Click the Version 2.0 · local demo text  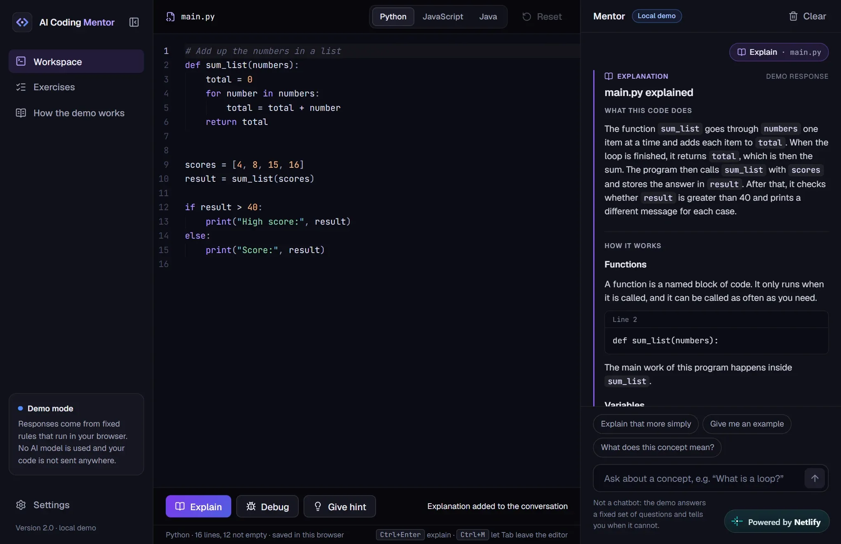pos(56,528)
